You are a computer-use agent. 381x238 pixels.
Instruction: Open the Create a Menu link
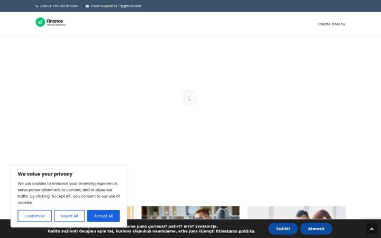coord(331,24)
